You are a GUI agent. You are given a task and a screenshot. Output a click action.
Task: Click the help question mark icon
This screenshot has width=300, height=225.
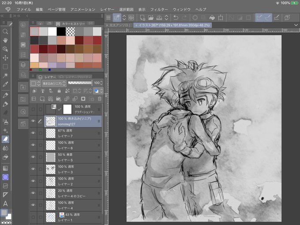coord(287,18)
